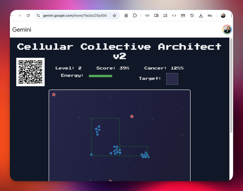The height and width of the screenshot is (191, 243).
Task: Click the QR code image
Action: (30, 72)
